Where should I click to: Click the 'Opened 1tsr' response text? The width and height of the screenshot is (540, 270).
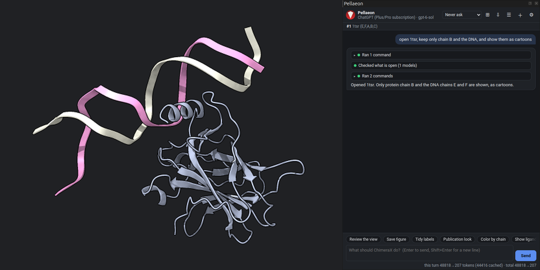pos(432,85)
